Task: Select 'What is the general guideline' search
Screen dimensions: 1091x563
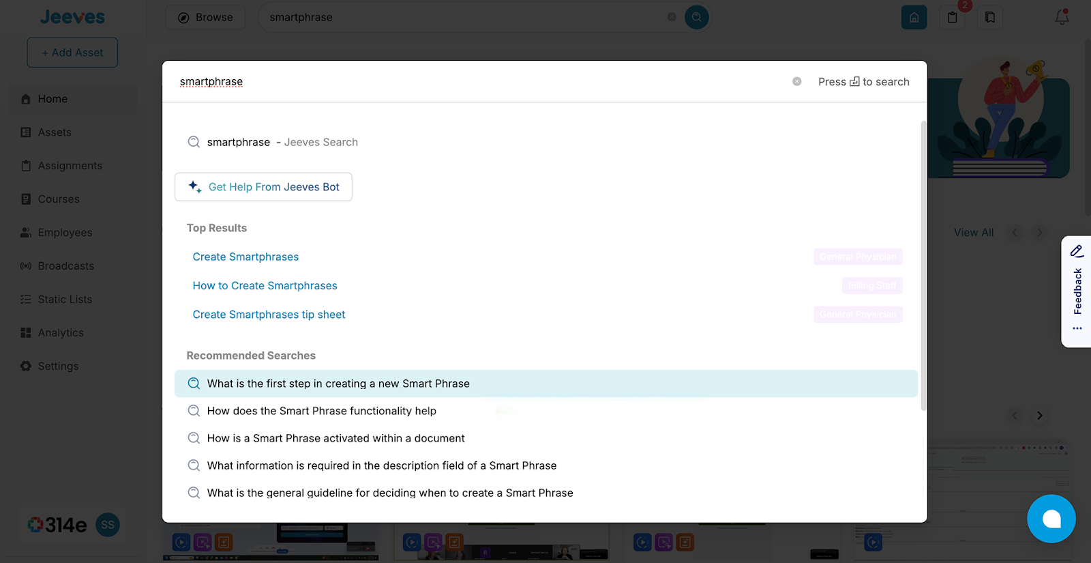Action: pyautogui.click(x=546, y=493)
